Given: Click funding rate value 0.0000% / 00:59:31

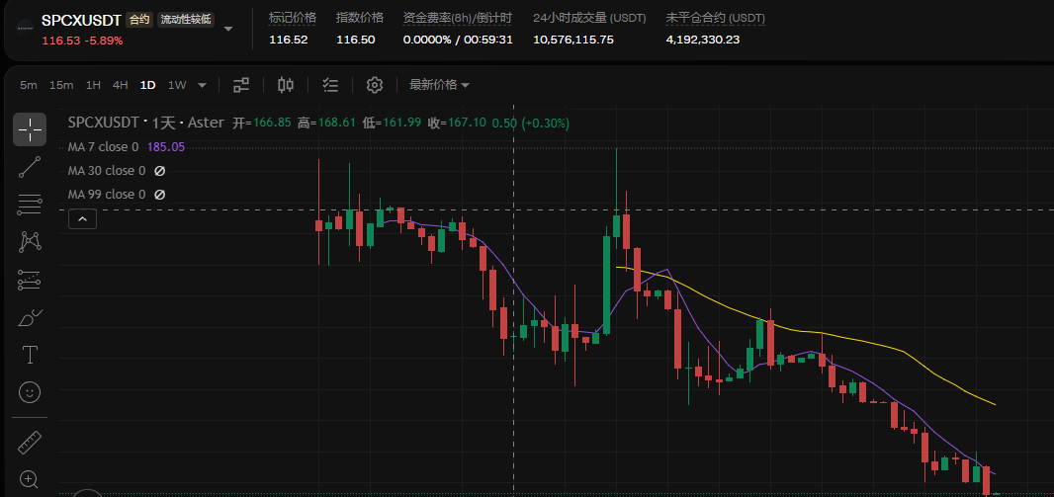Looking at the screenshot, I should (x=458, y=40).
